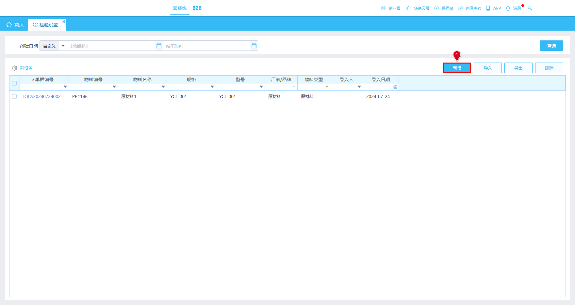This screenshot has width=575, height=305.
Task: Open 厂家/品牌 column filter dropdown
Action: (294, 87)
